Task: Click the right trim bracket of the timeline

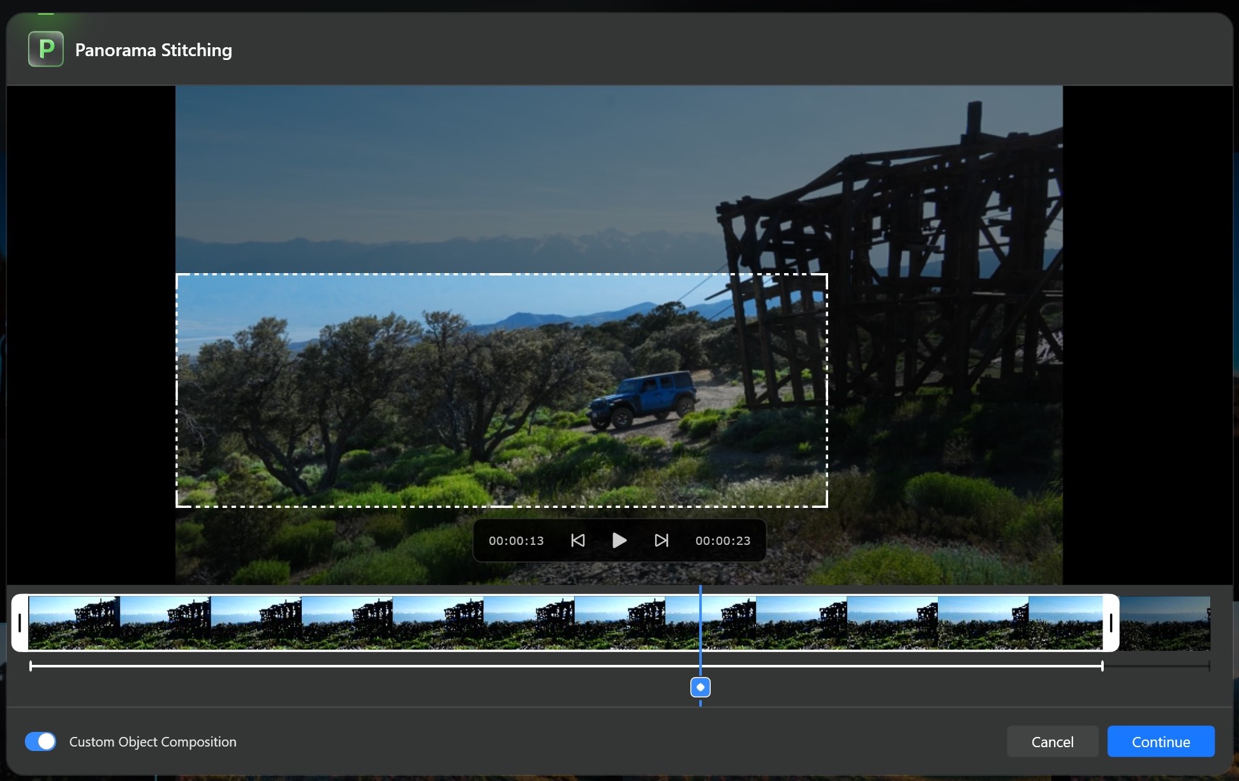Action: (x=1110, y=623)
